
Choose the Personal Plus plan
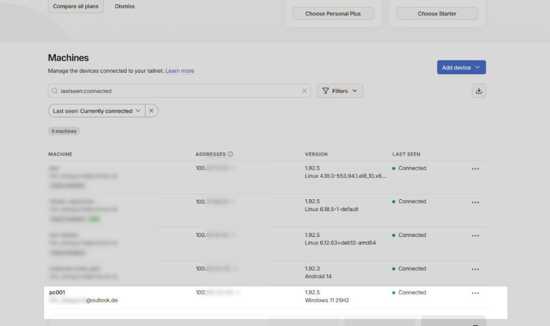point(333,13)
